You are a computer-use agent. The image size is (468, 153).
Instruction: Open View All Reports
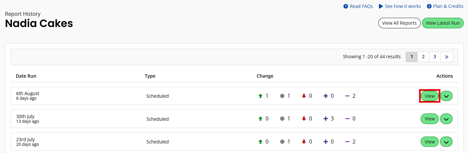click(x=399, y=23)
